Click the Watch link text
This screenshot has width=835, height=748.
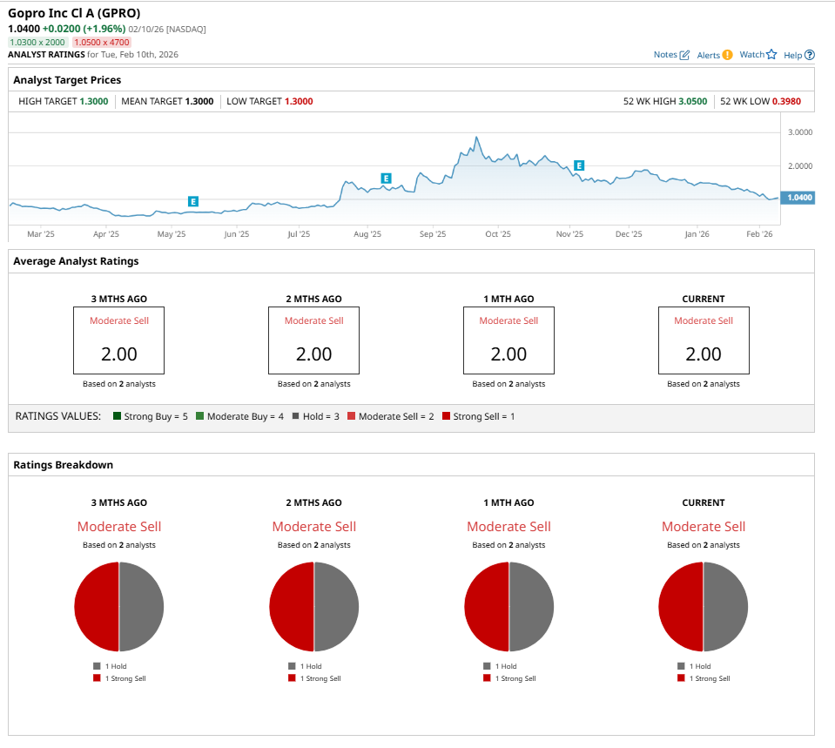(x=751, y=55)
